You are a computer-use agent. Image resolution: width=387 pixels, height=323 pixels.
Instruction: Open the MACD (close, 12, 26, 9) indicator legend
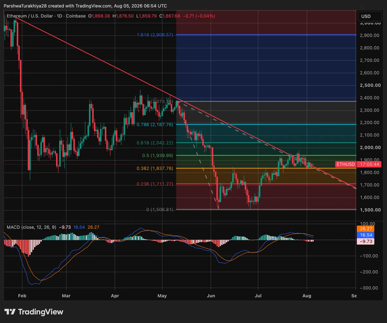pyautogui.click(x=32, y=227)
